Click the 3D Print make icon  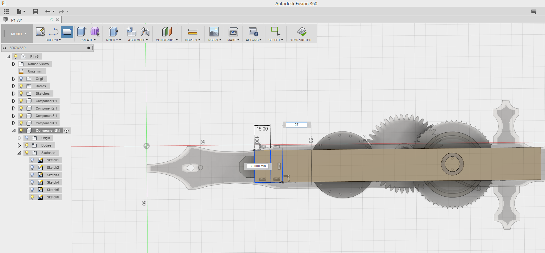click(x=233, y=31)
